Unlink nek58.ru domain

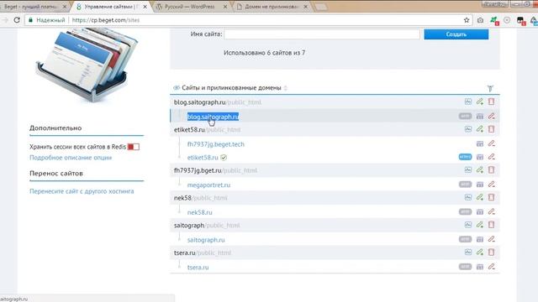491,212
